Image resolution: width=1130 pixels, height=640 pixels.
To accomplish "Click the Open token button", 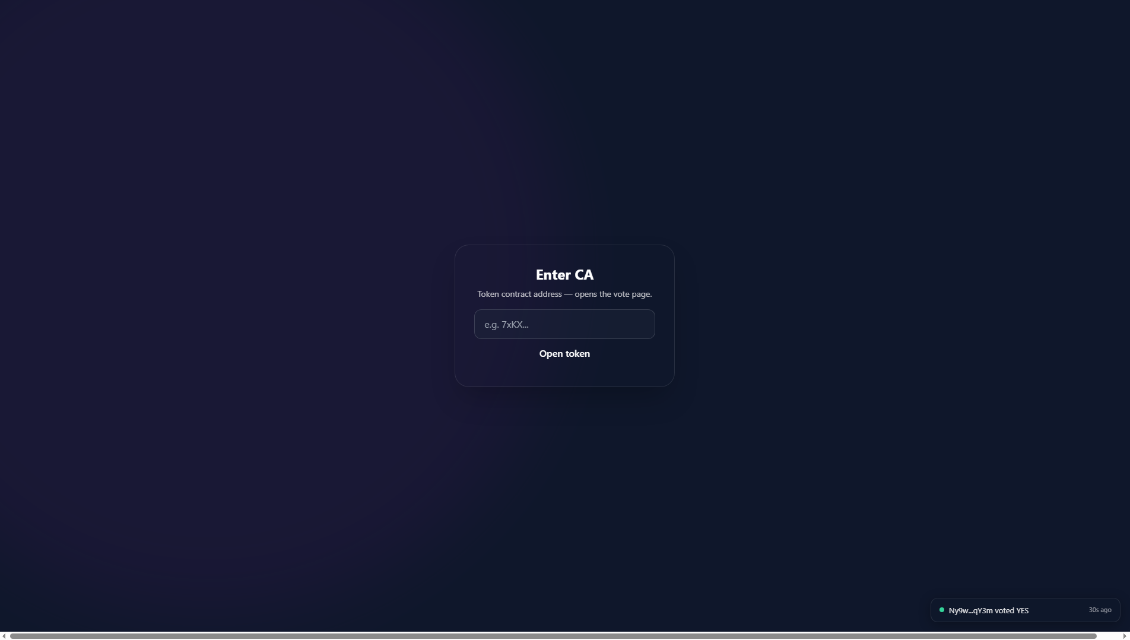I will click(564, 354).
